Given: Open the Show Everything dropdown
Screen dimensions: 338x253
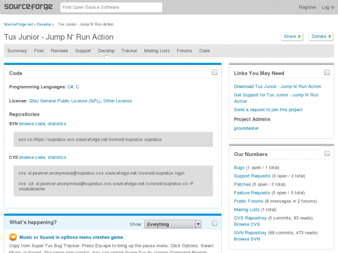Looking at the screenshot, I should 172,224.
